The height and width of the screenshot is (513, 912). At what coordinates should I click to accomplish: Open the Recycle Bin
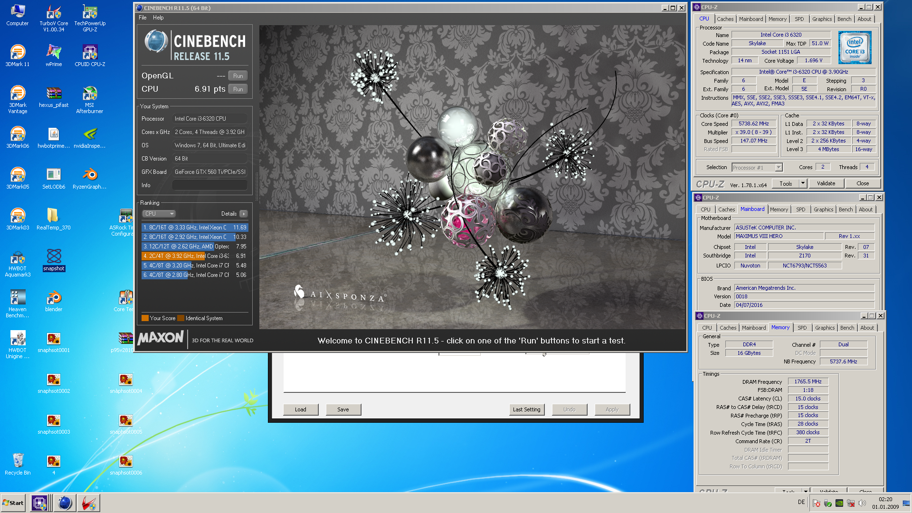18,464
